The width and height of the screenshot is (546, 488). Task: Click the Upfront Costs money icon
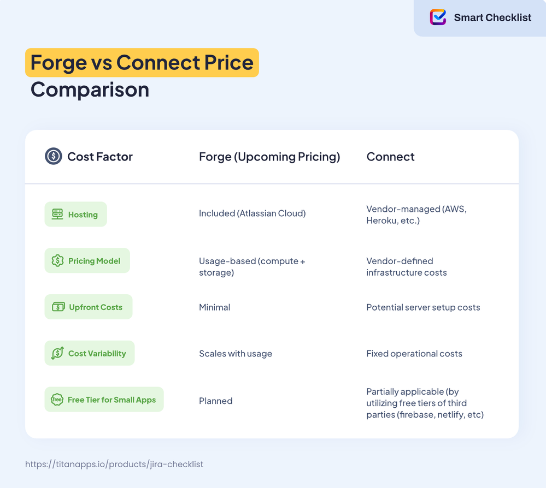pyautogui.click(x=58, y=307)
